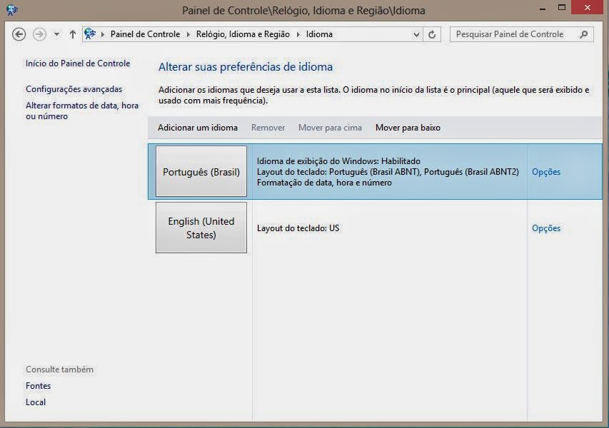The image size is (609, 428).
Task: Click the window system icon in title bar
Action: [12, 10]
